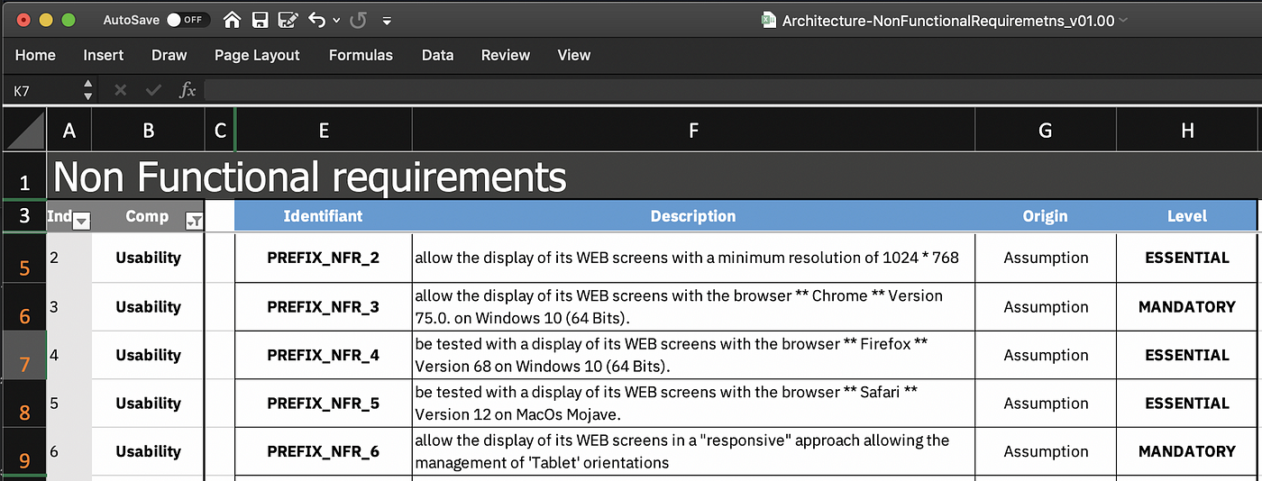
Task: Open the Review ribbon tab
Action: pyautogui.click(x=506, y=55)
